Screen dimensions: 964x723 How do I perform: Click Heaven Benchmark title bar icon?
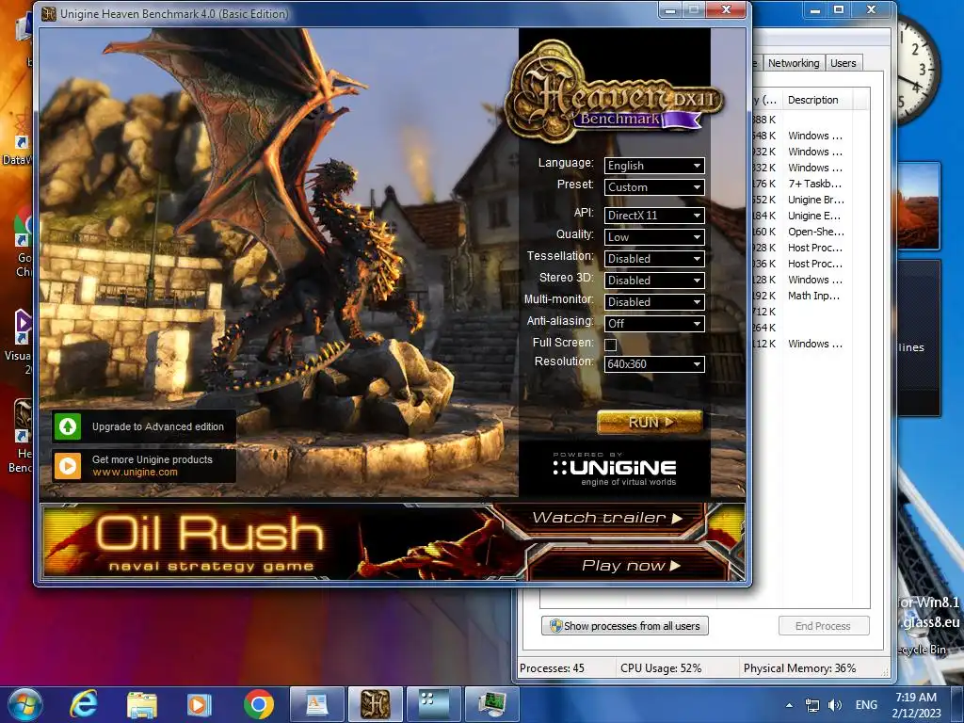49,13
